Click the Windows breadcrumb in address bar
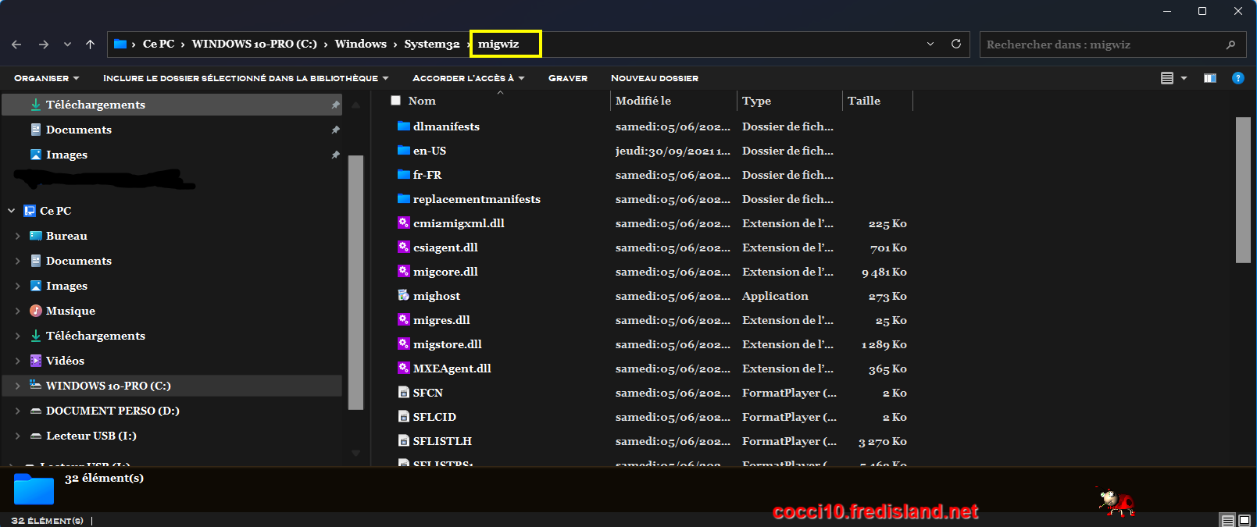Image resolution: width=1257 pixels, height=527 pixels. tap(360, 44)
